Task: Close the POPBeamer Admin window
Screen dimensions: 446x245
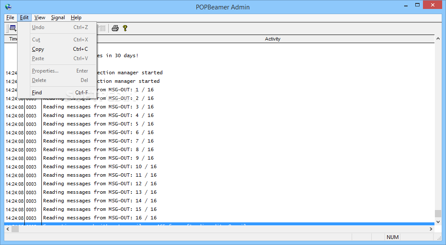Action: tap(433, 5)
